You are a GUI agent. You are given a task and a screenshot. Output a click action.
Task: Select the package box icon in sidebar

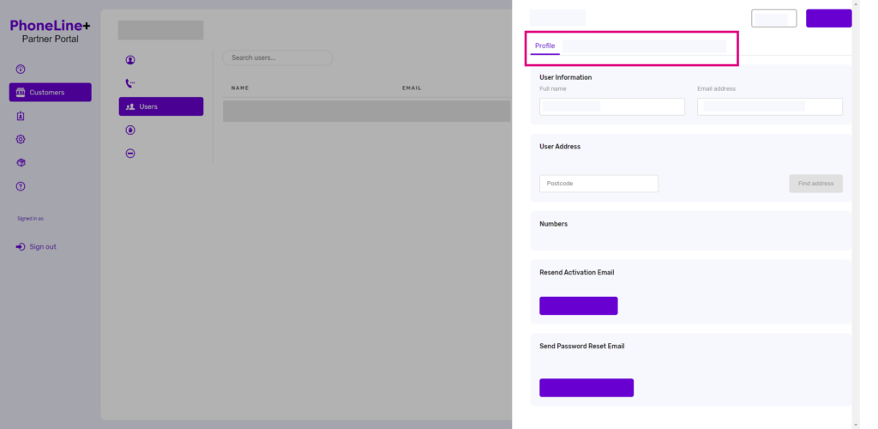(x=21, y=162)
